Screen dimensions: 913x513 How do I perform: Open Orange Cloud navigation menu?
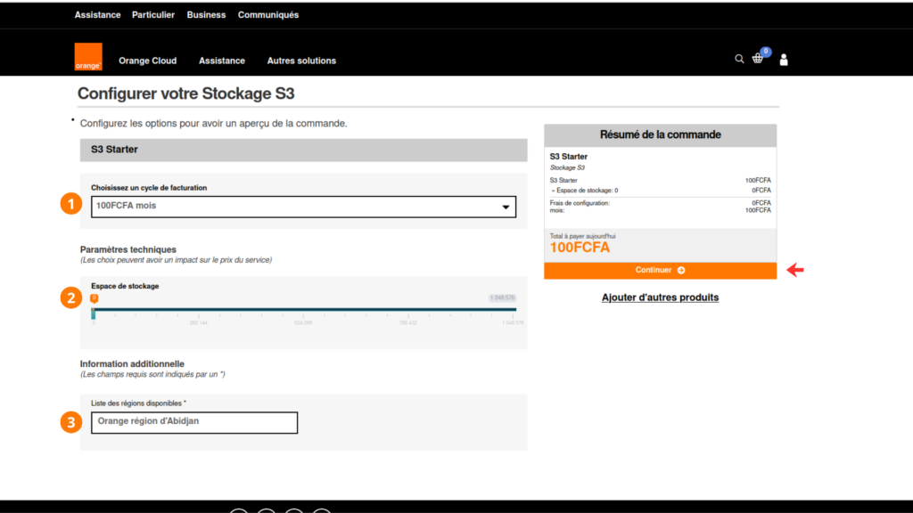[x=148, y=61]
